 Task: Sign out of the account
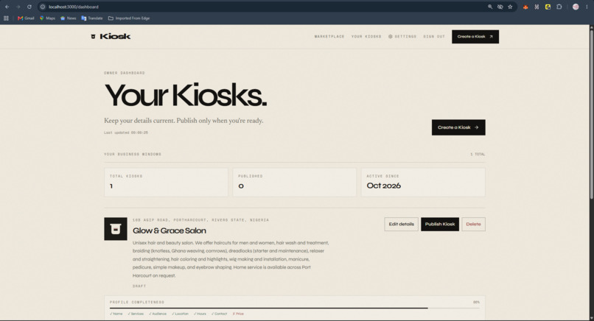pos(434,37)
